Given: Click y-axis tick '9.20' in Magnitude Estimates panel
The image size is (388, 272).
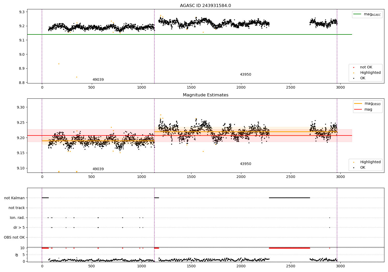Looking at the screenshot, I should click(x=21, y=138).
